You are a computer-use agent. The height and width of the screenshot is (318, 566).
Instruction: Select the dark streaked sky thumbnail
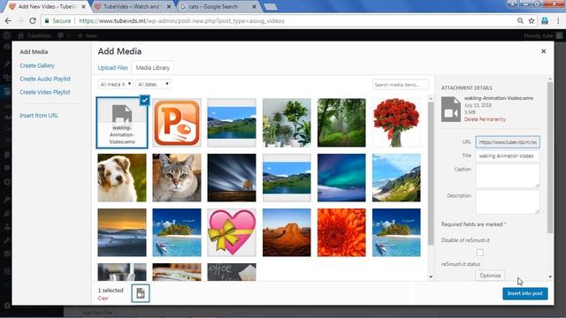pos(232,178)
